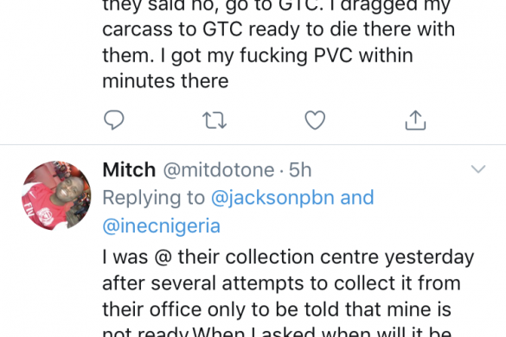Click the blue word "and" in the reply line
The width and height of the screenshot is (506, 337).
357,197
